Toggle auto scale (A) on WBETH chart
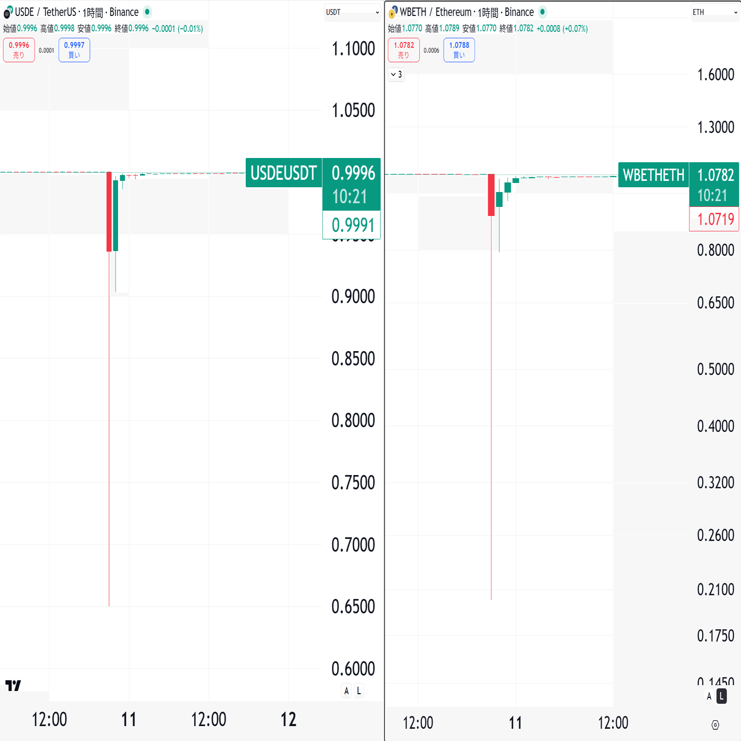 (x=709, y=696)
